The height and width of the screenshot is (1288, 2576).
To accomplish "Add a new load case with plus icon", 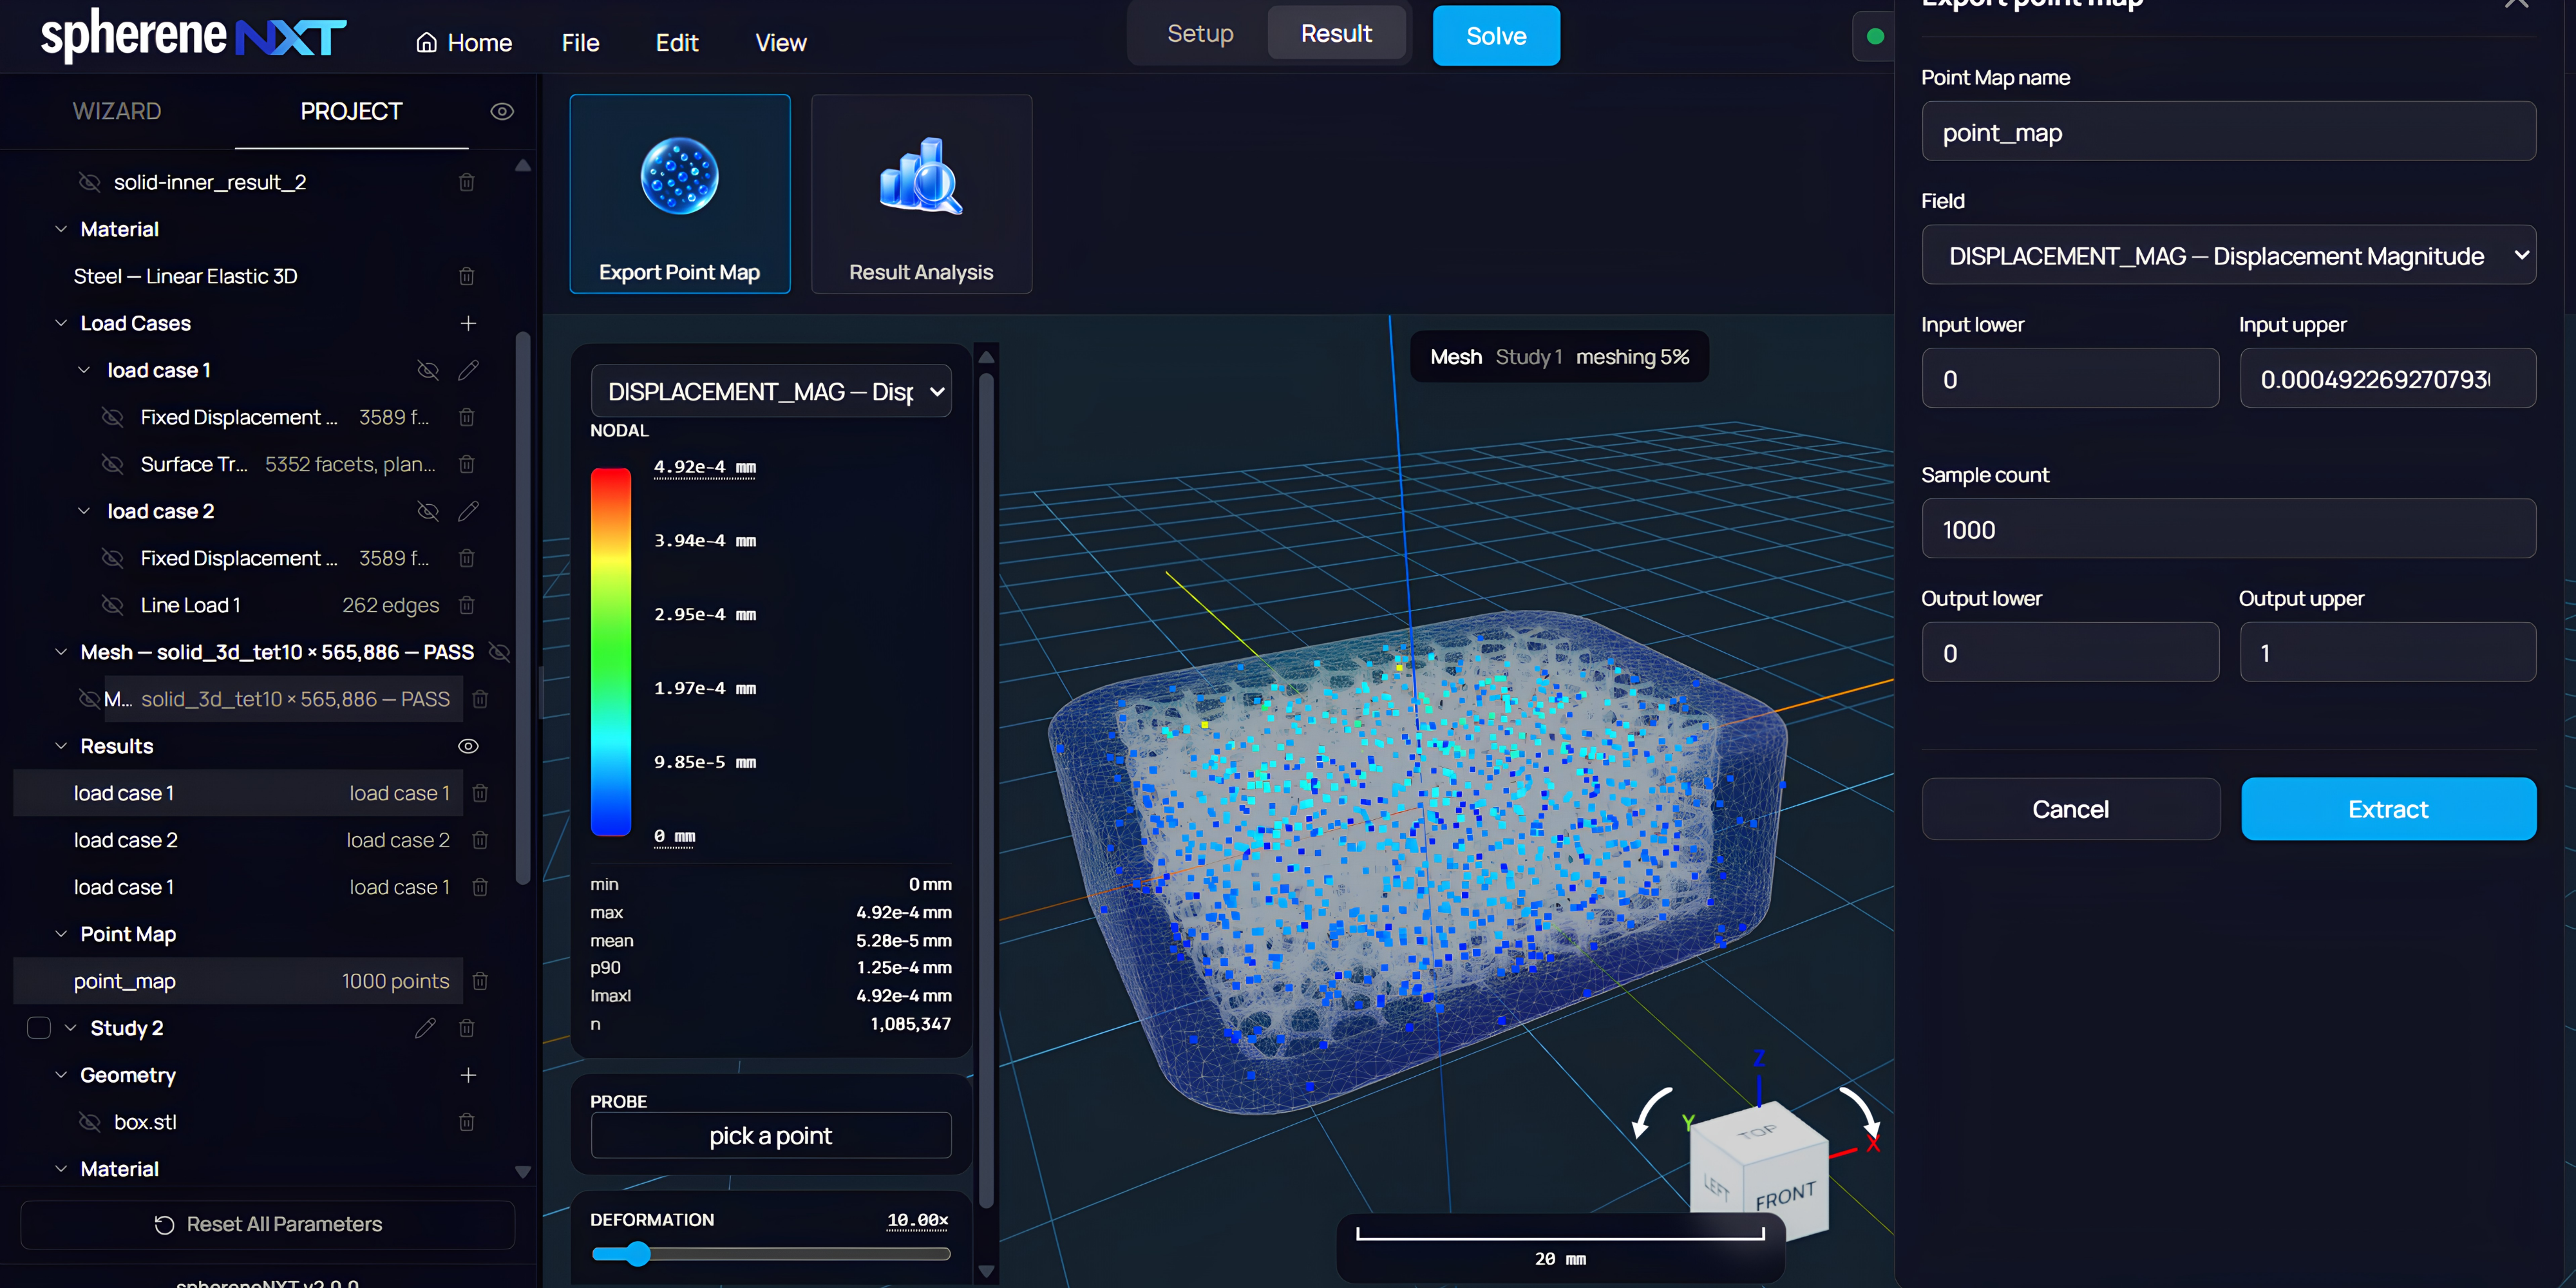I will pos(468,323).
